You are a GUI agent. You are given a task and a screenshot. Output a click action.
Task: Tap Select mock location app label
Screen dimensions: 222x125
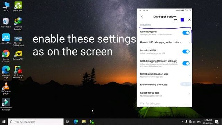point(154,74)
